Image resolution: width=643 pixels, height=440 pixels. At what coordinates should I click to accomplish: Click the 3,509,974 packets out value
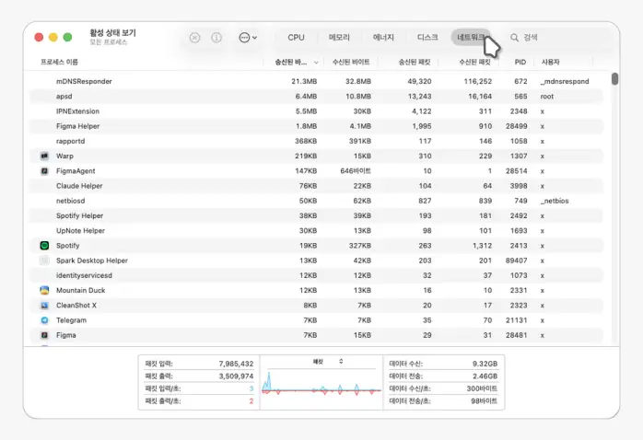236,376
